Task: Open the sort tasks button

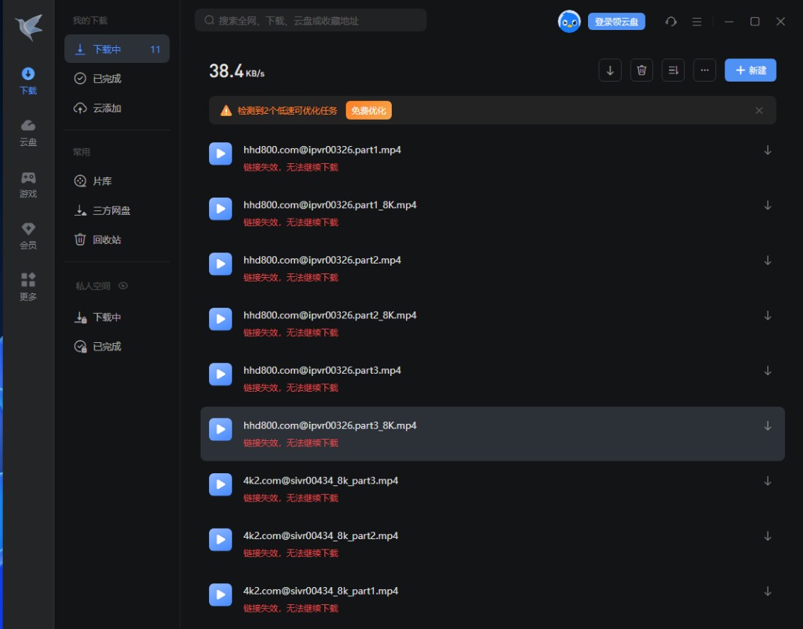Action: coord(673,70)
